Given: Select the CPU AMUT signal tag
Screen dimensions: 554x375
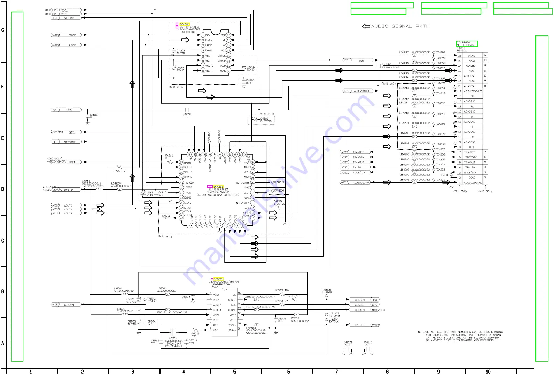Looking at the screenshot, I should [357, 60].
